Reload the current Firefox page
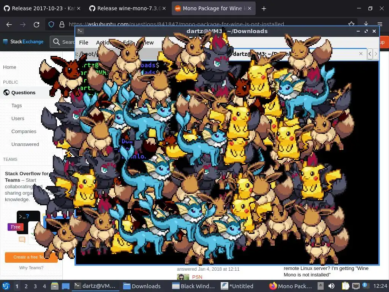The height and width of the screenshot is (292, 389). (x=36, y=24)
